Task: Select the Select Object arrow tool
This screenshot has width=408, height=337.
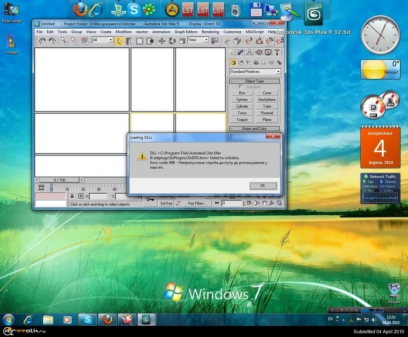Action: pos(119,41)
